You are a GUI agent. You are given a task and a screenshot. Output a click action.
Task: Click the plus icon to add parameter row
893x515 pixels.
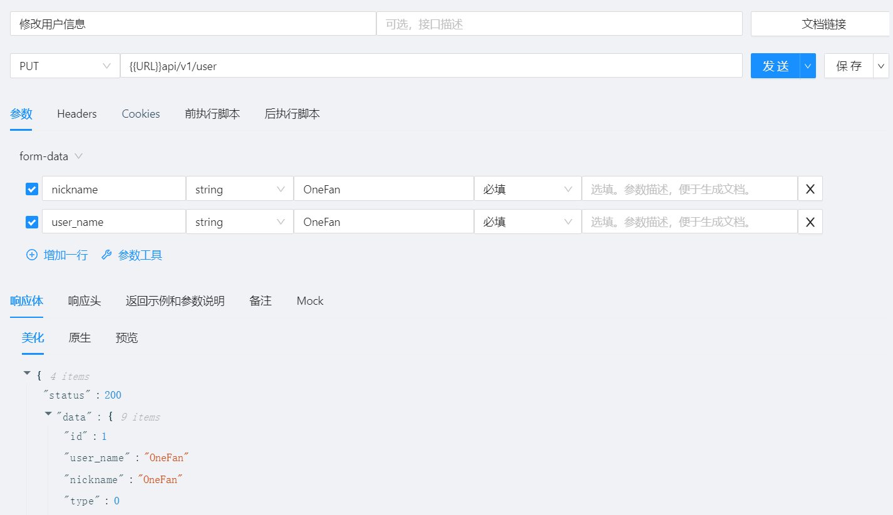(32, 255)
